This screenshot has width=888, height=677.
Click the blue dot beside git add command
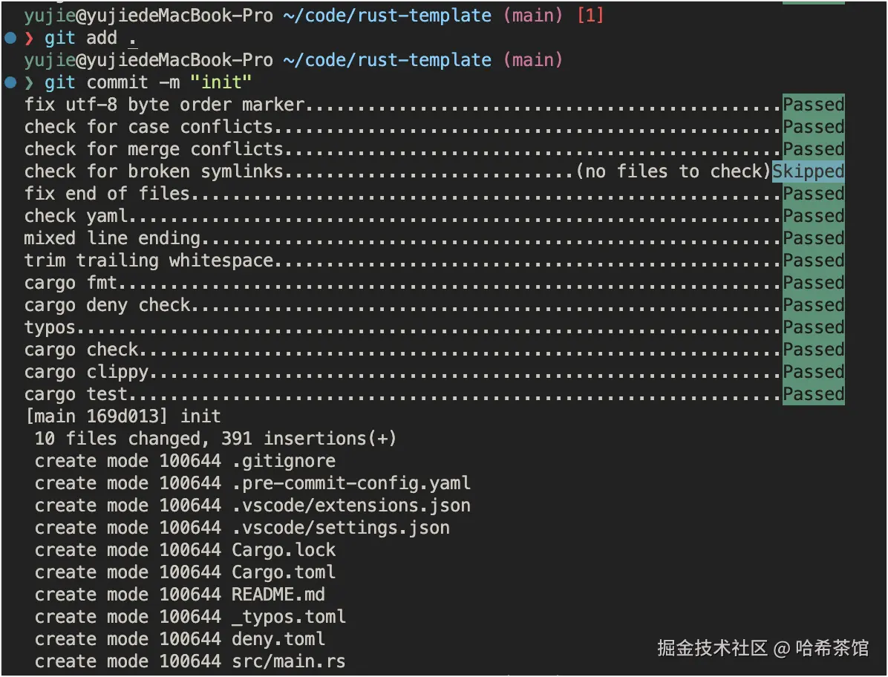coord(10,37)
